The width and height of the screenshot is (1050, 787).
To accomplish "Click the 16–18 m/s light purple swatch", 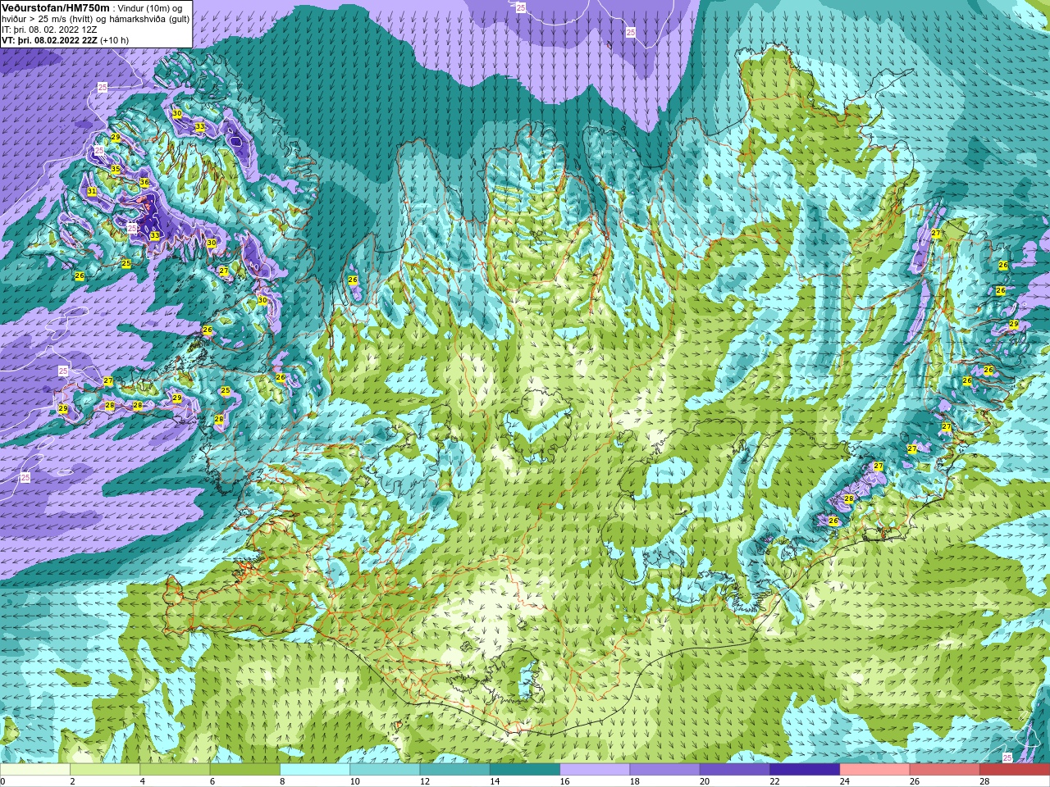I will [595, 770].
